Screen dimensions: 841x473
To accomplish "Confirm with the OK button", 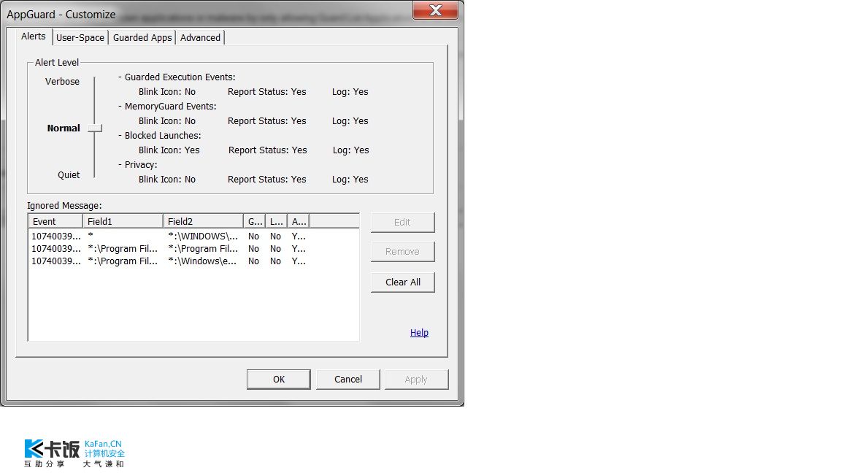I will [278, 379].
